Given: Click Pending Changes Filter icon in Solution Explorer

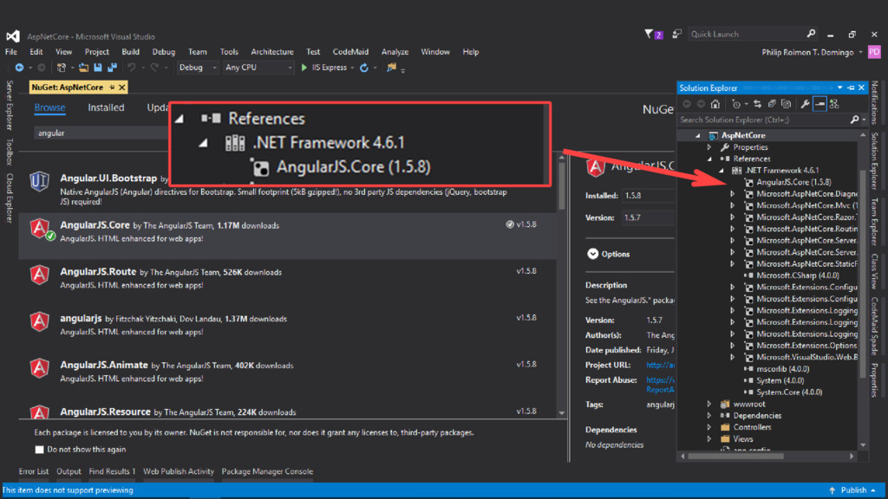Looking at the screenshot, I should click(x=735, y=104).
